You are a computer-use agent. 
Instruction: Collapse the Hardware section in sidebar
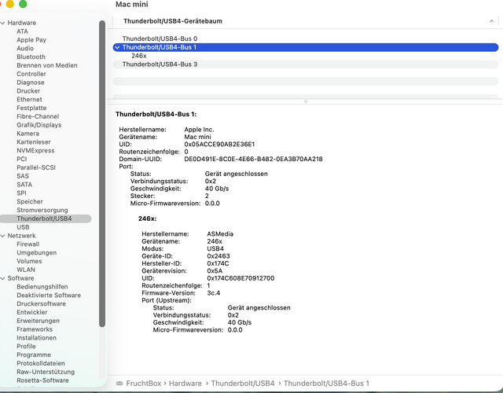[x=3, y=23]
